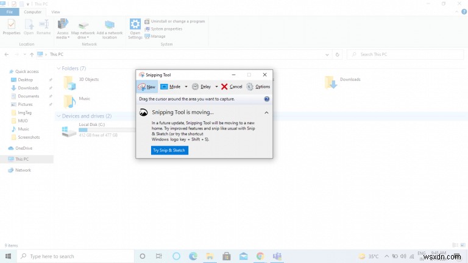Click System properties in ribbon
468x263 pixels.
[x=163, y=29]
